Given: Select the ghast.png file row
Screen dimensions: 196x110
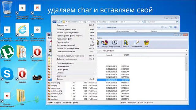Looking at the screenshot, I should tap(89, 99).
